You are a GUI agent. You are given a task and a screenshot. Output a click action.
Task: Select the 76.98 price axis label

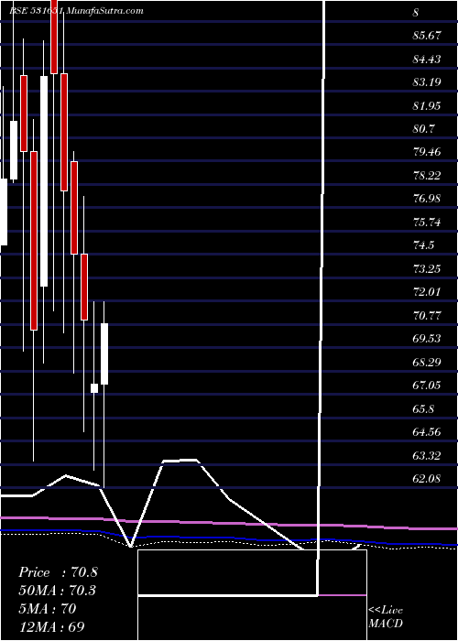(x=427, y=199)
